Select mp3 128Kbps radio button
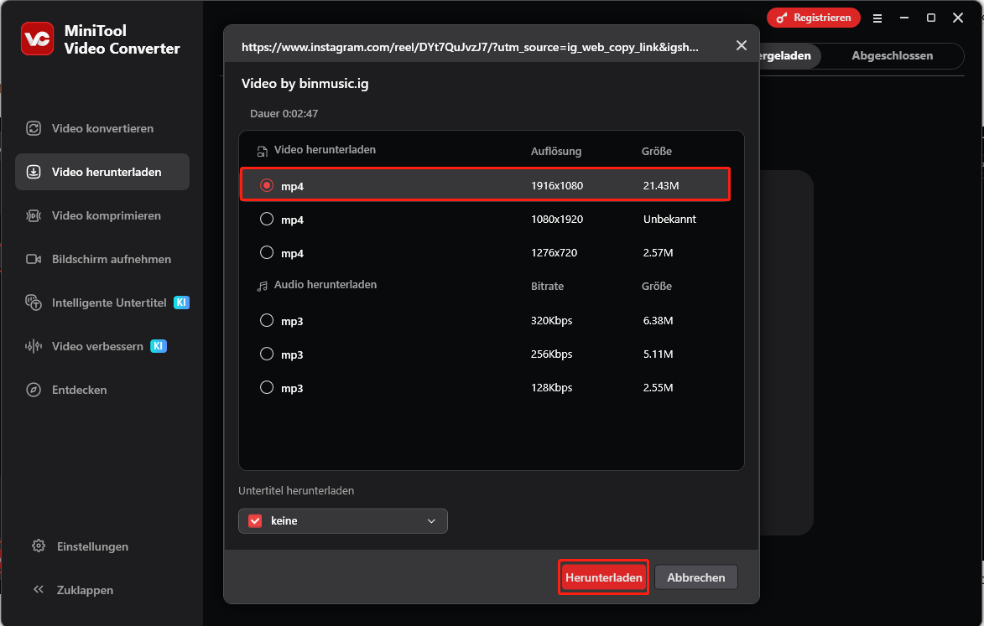 267,387
